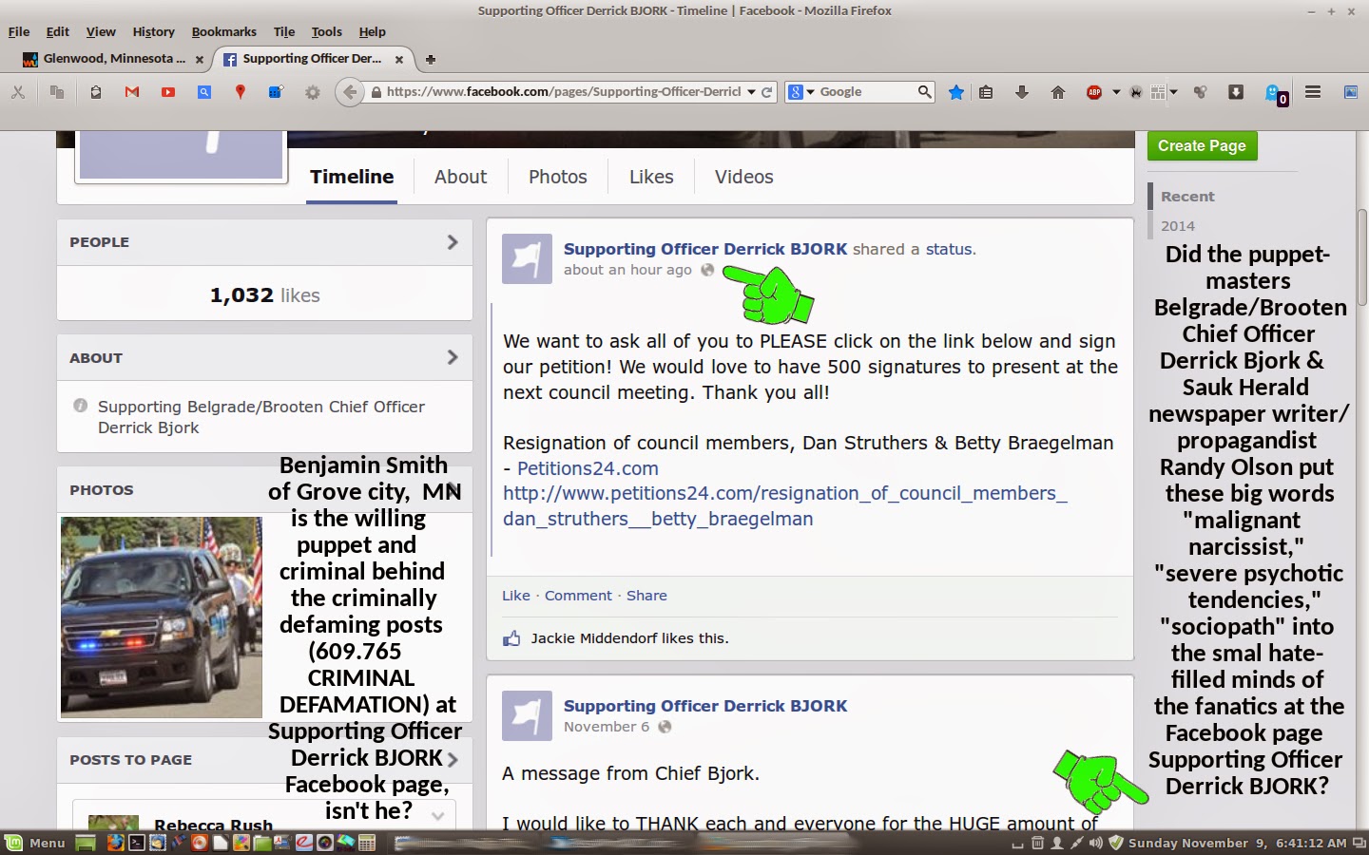Open the YouTube bookmark icon
The width and height of the screenshot is (1369, 855).
coord(168,92)
